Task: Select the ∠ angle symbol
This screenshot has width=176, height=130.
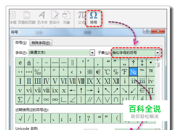Action: [73, 100]
